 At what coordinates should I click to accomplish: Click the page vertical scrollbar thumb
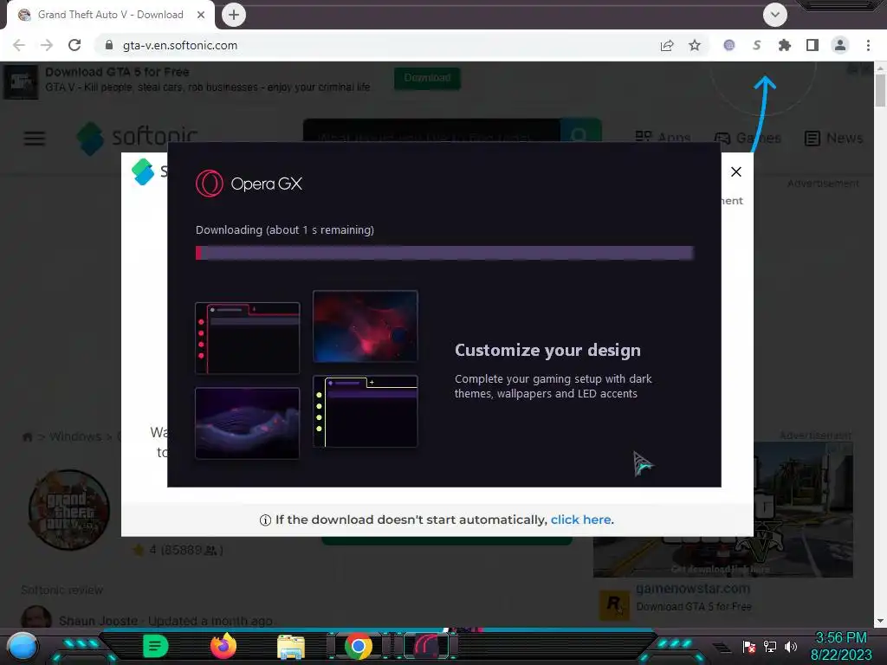pos(880,89)
